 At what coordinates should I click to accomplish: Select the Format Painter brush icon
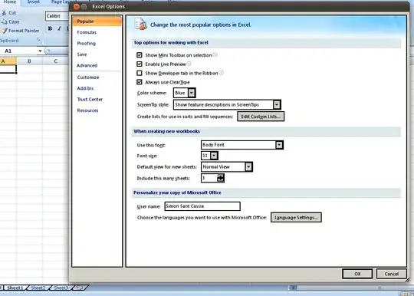tap(4, 31)
